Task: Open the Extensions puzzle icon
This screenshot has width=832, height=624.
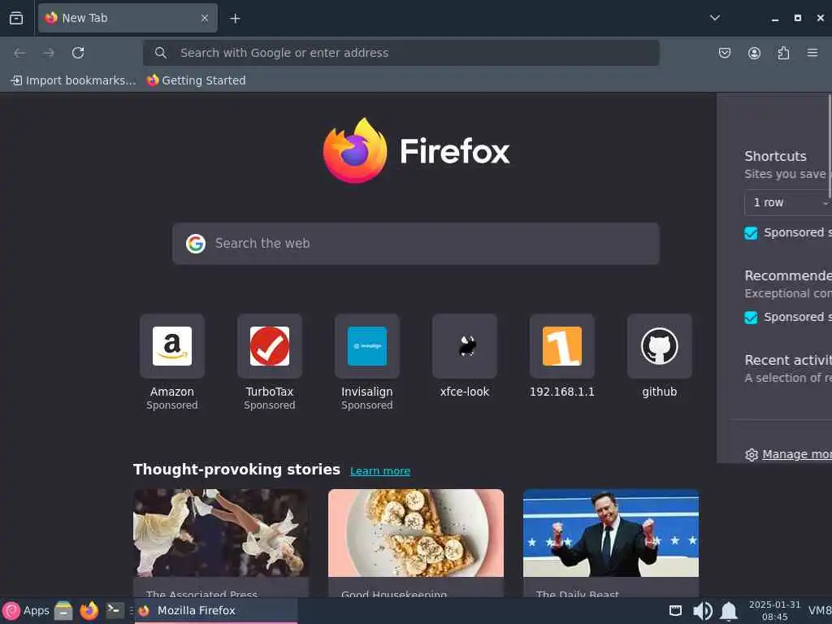Action: 783,53
